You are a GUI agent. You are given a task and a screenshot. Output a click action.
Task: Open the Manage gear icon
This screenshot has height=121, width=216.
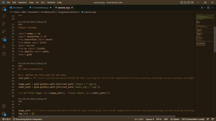pos(4,114)
